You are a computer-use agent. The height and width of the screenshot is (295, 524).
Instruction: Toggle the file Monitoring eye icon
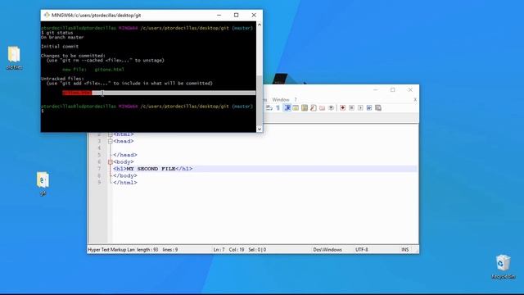click(x=331, y=107)
